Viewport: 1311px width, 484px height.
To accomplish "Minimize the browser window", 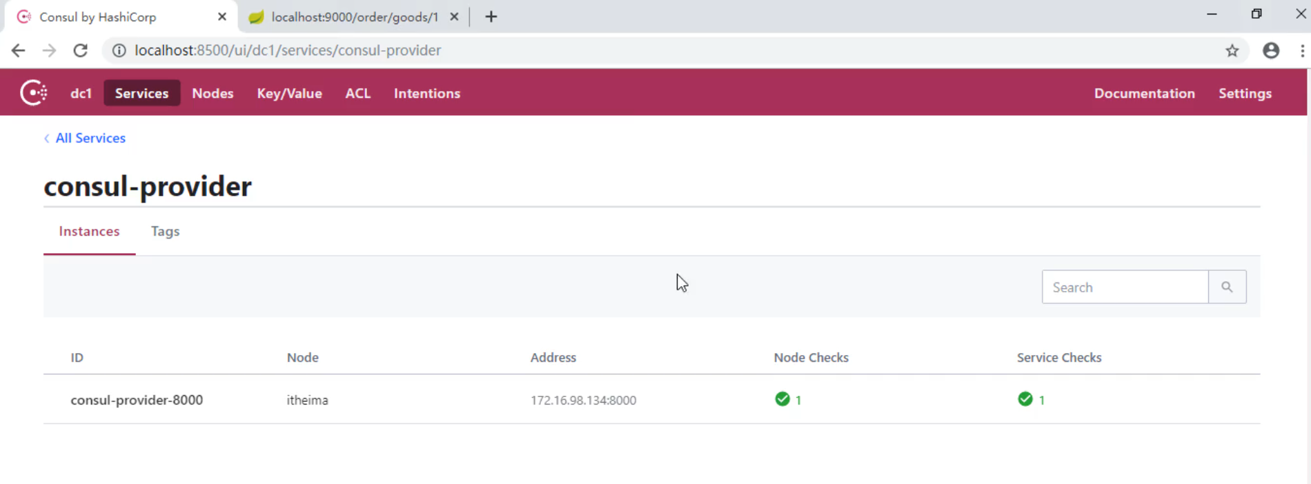I will [x=1212, y=14].
